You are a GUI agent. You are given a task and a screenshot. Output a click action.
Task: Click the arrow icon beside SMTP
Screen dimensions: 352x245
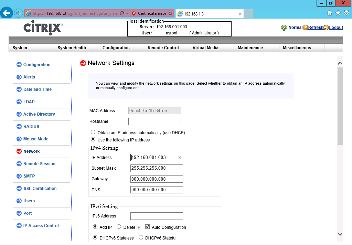19,176
